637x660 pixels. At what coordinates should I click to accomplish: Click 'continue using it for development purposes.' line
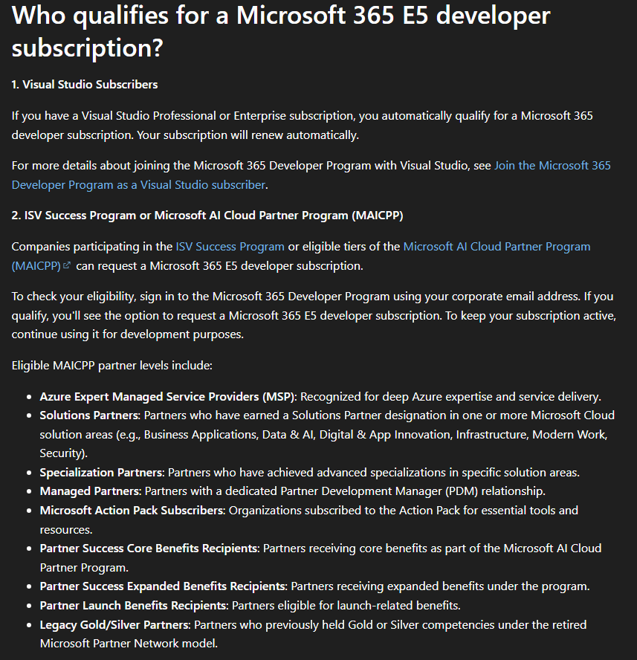(128, 334)
